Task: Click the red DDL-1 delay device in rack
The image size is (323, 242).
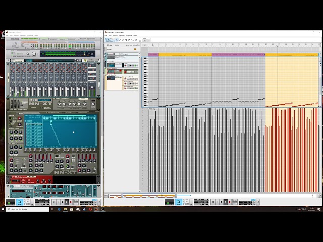Action: (x=31, y=180)
